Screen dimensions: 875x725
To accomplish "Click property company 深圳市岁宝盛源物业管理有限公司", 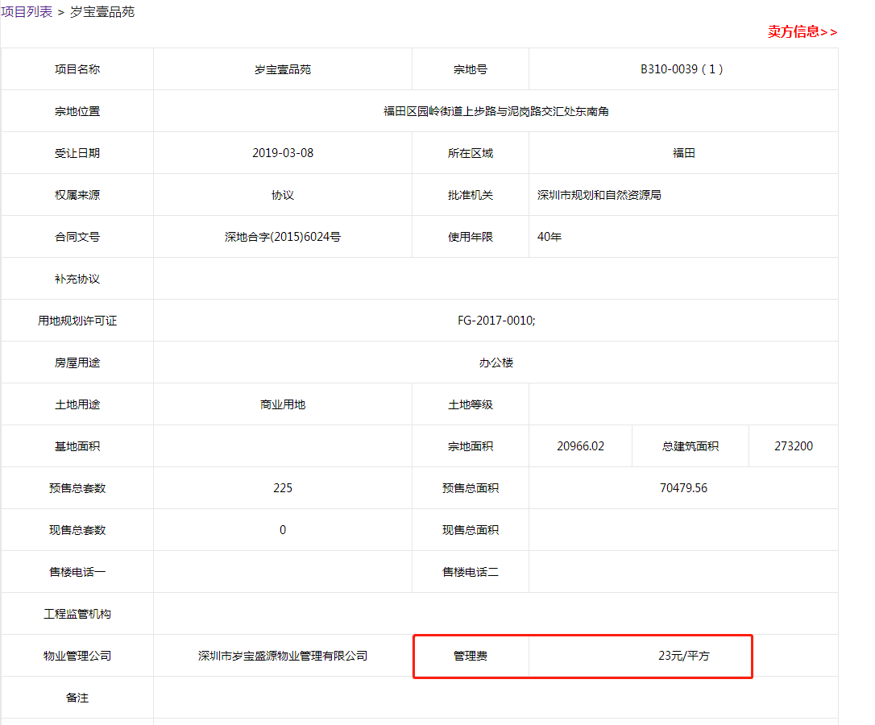I will (282, 656).
